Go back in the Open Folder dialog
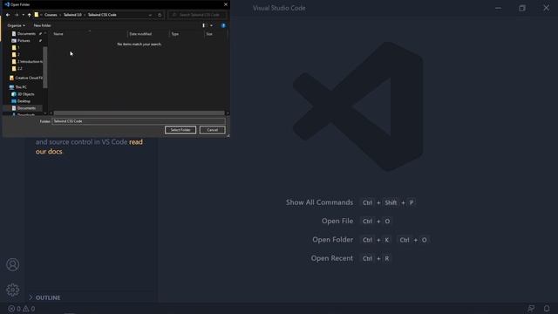Screen dimensions: 558x314 point(8,15)
